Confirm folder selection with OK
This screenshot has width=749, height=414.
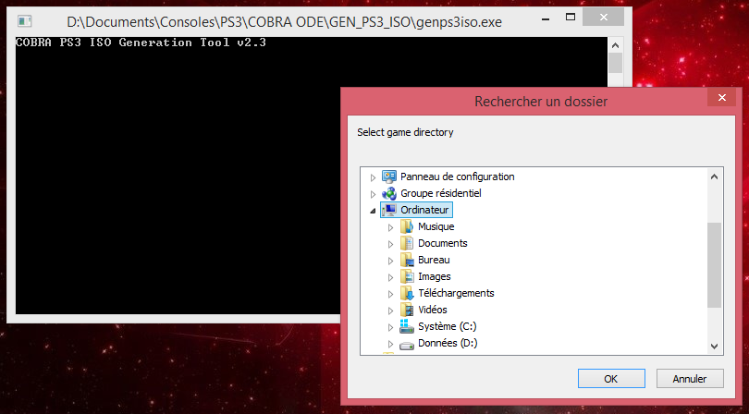[611, 379]
